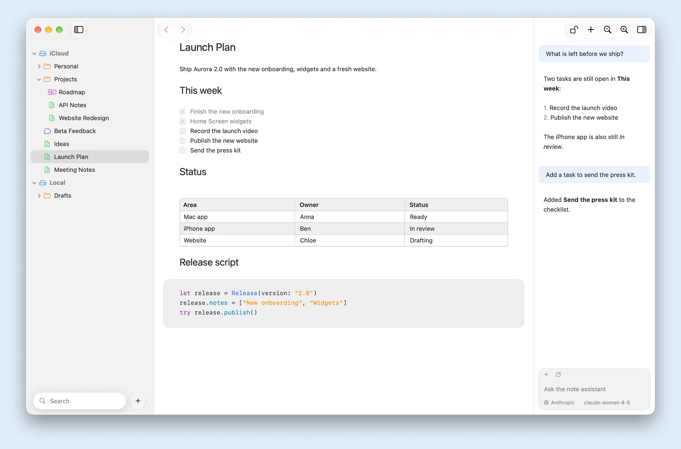681x449 pixels.
Task: Click the Roadmap board icon
Action: [52, 92]
